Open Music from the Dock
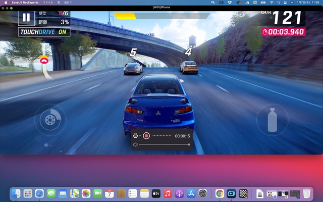Viewport: 323px width, 202px height. (168, 193)
